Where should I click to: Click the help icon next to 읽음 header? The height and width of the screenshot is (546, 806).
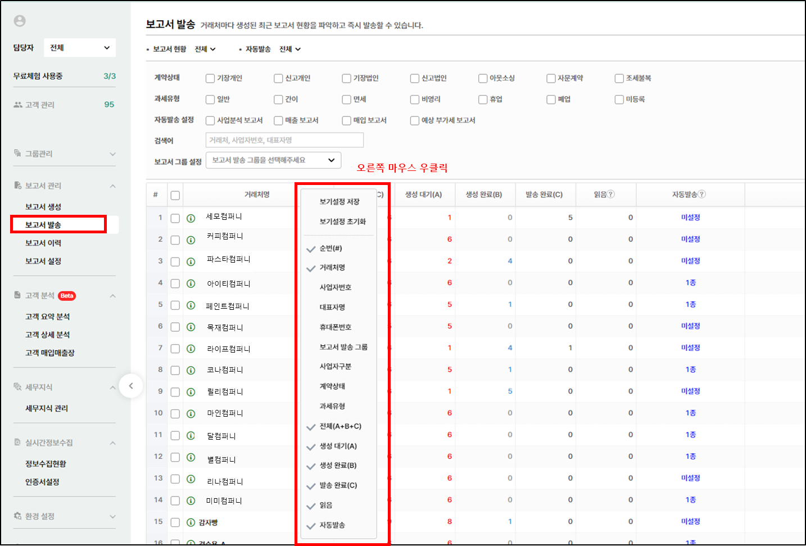tap(611, 195)
